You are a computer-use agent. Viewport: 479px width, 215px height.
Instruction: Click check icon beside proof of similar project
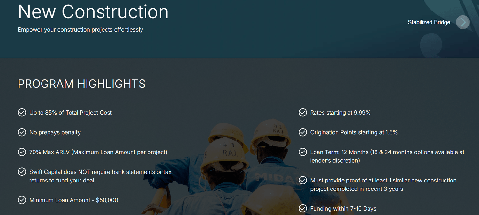click(x=303, y=181)
